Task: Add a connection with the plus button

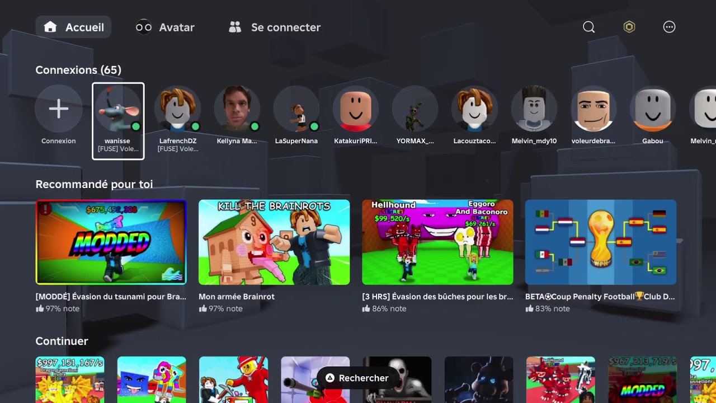Action: (x=59, y=109)
